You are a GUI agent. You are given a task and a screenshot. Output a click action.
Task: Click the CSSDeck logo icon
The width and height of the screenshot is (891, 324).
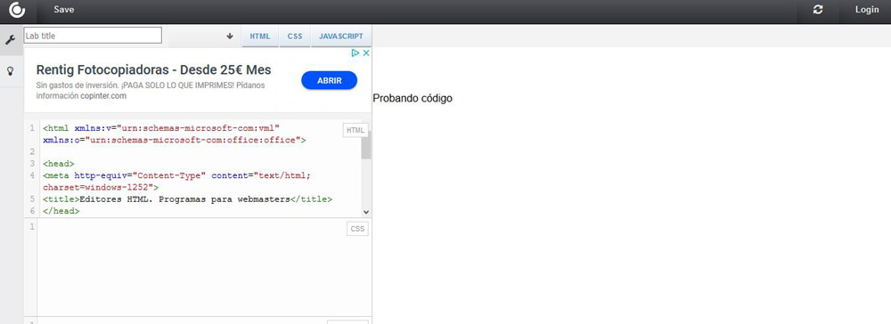tap(17, 10)
